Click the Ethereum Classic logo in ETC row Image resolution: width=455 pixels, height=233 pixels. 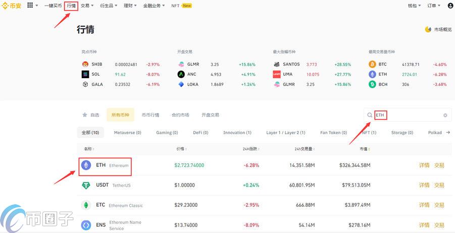click(x=86, y=205)
